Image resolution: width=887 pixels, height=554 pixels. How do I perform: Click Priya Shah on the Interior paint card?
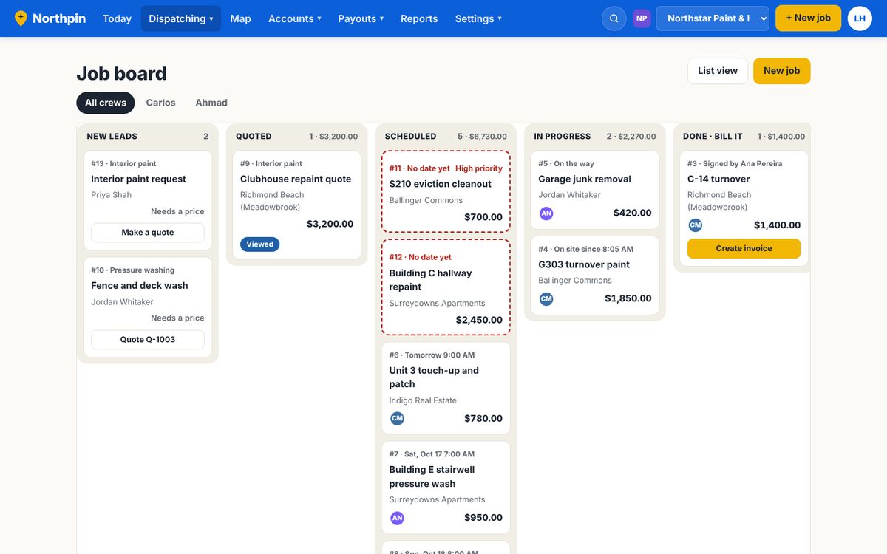[x=111, y=195]
